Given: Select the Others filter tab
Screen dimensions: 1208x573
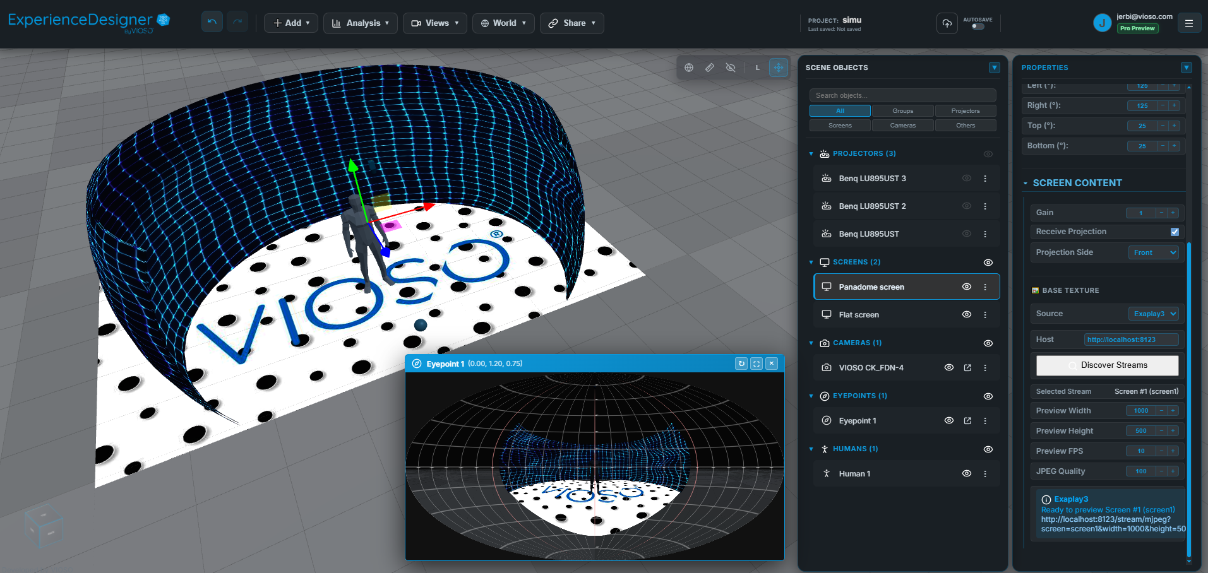Looking at the screenshot, I should [966, 126].
